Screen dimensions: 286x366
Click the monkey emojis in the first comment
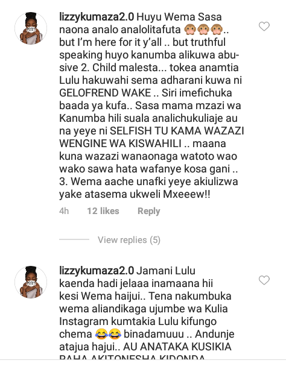coord(203,30)
